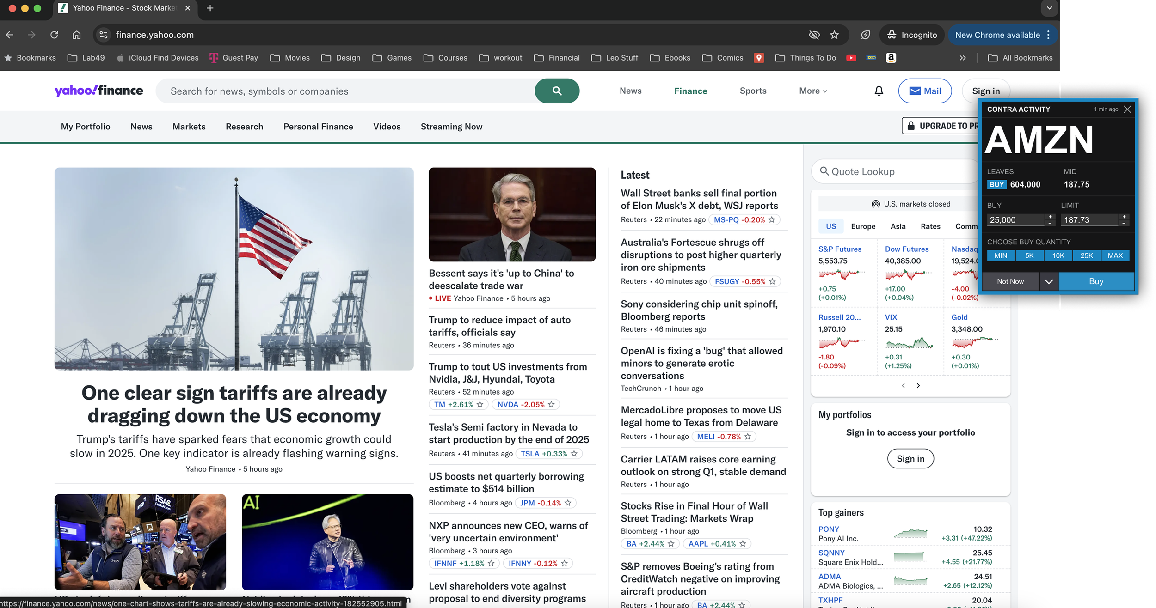Star the MS-PQ ticker for watchlist
This screenshot has width=1156, height=608.
[772, 220]
